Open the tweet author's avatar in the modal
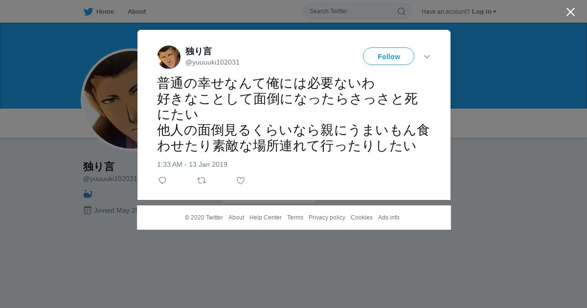Viewport: 587px width, 308px height. tap(169, 57)
